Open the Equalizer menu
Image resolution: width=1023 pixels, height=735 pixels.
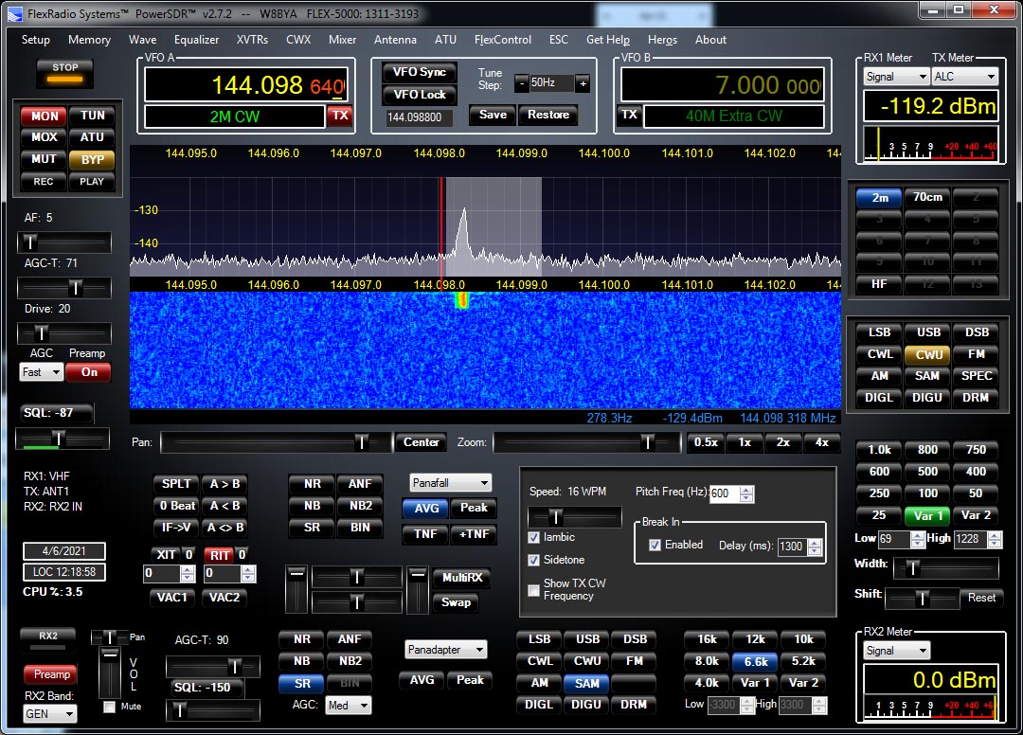point(196,40)
